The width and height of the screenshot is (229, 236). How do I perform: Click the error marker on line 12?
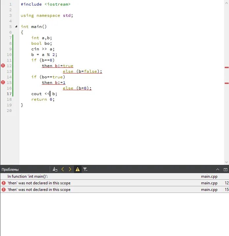(3, 66)
